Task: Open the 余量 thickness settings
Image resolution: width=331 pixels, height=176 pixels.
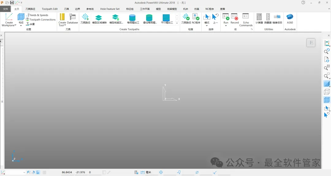Action: 30,24
